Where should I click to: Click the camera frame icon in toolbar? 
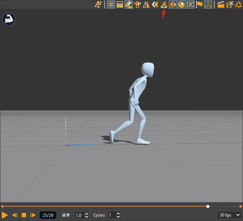(x=190, y=4)
